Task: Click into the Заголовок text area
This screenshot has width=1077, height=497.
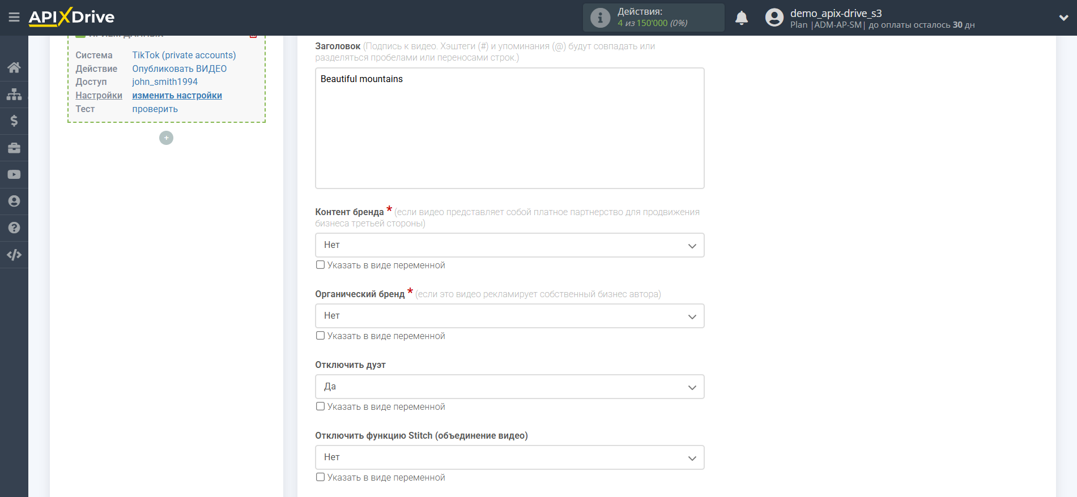Action: tap(509, 128)
